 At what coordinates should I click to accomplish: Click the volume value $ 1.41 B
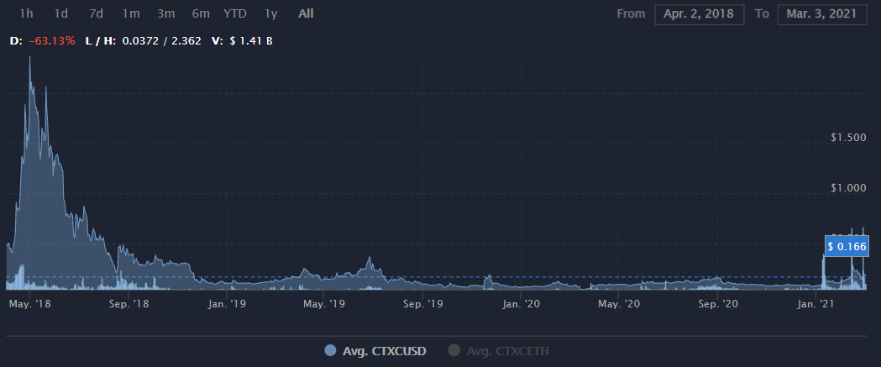[251, 41]
